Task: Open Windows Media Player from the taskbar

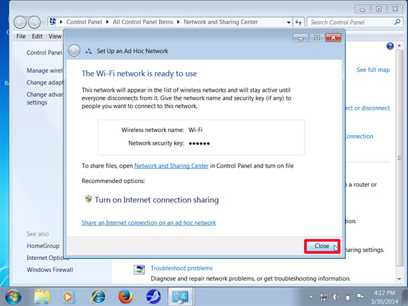Action: pos(69,296)
